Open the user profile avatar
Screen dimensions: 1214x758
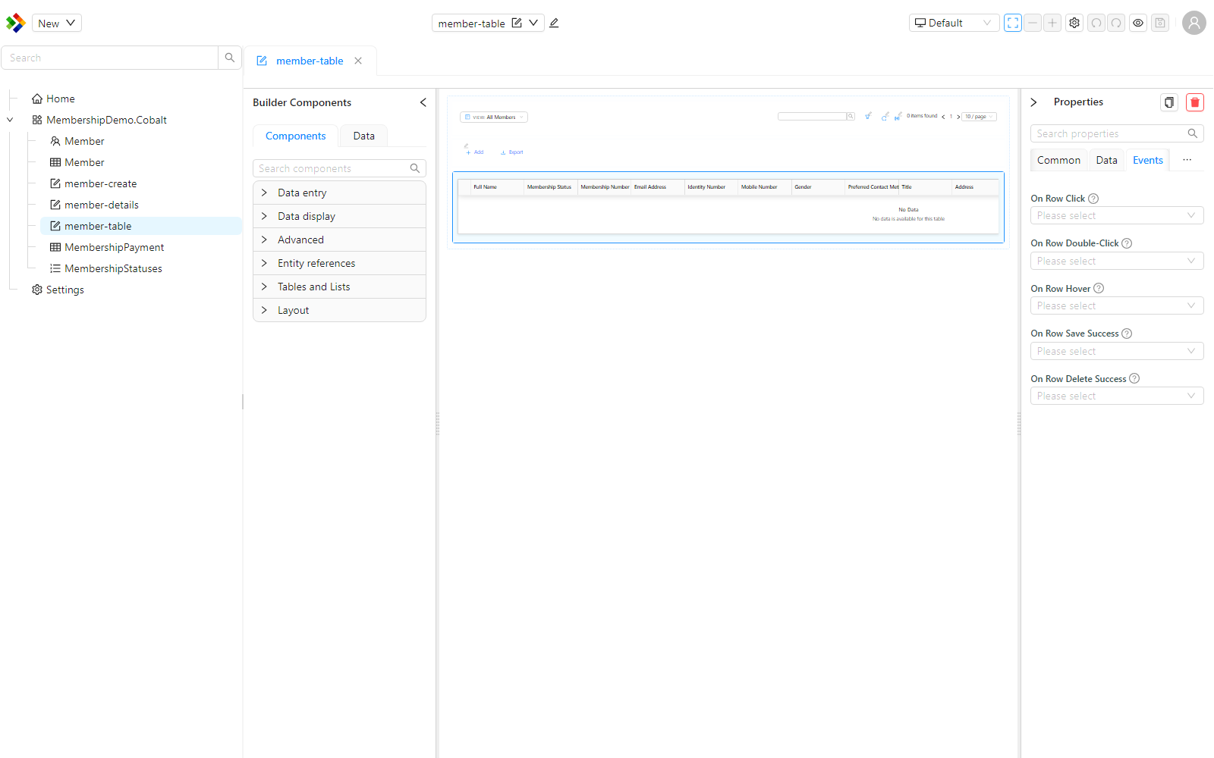point(1194,23)
